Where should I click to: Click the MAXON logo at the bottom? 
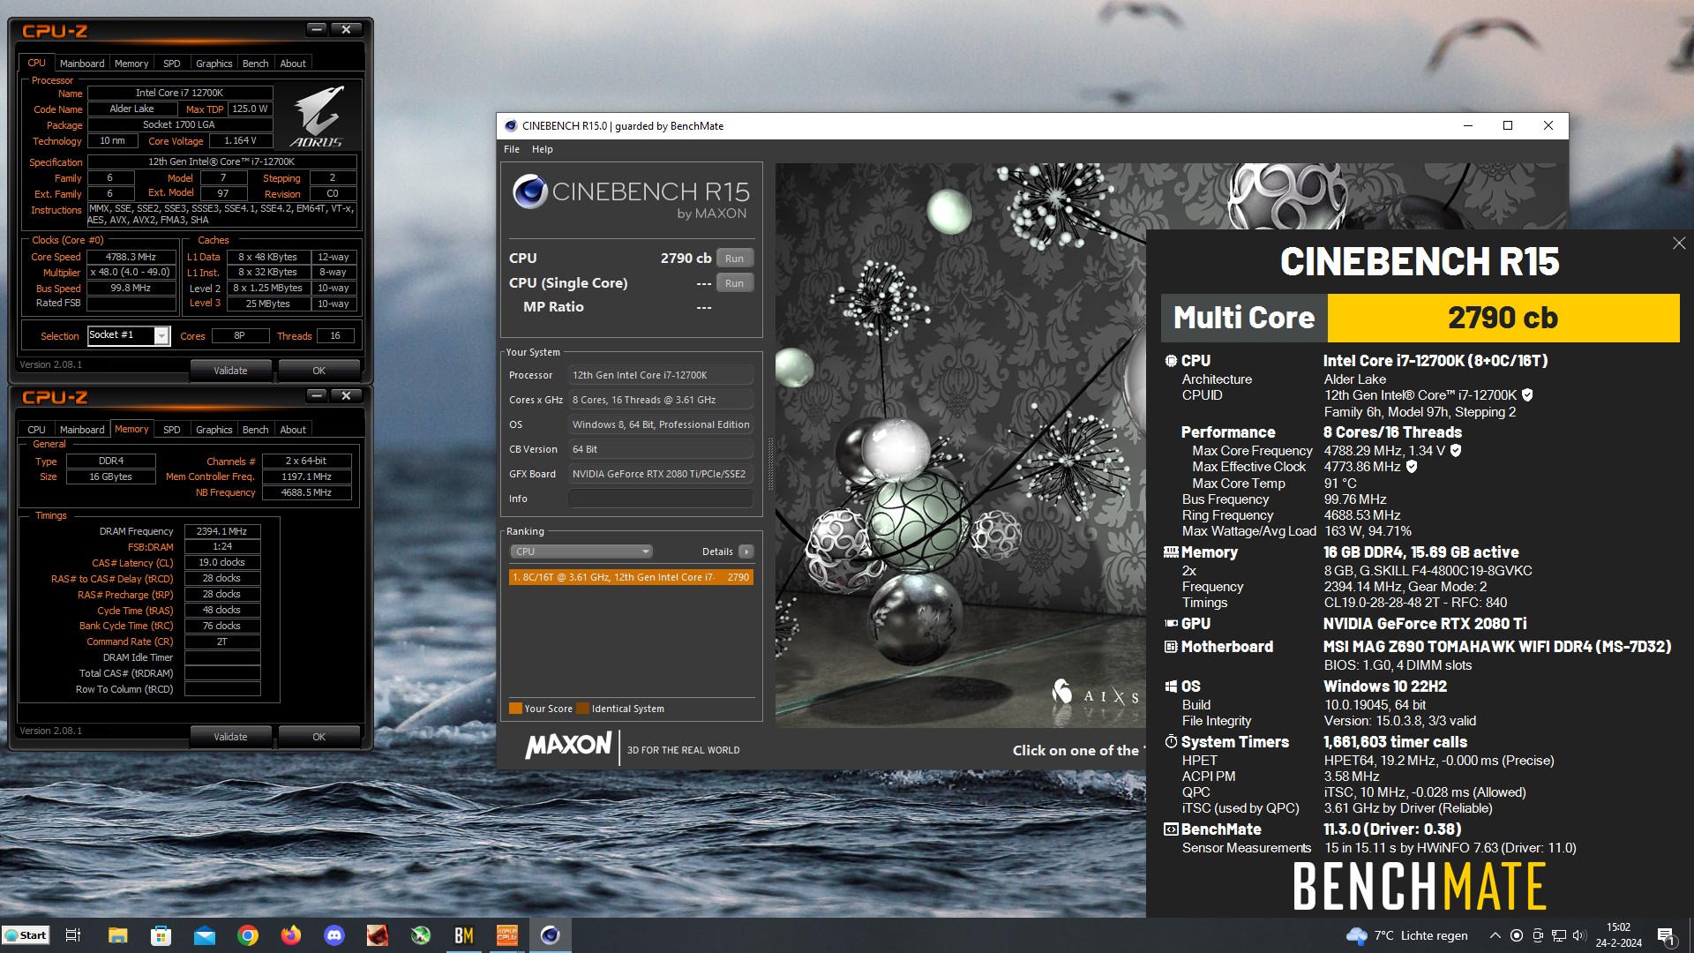point(568,746)
